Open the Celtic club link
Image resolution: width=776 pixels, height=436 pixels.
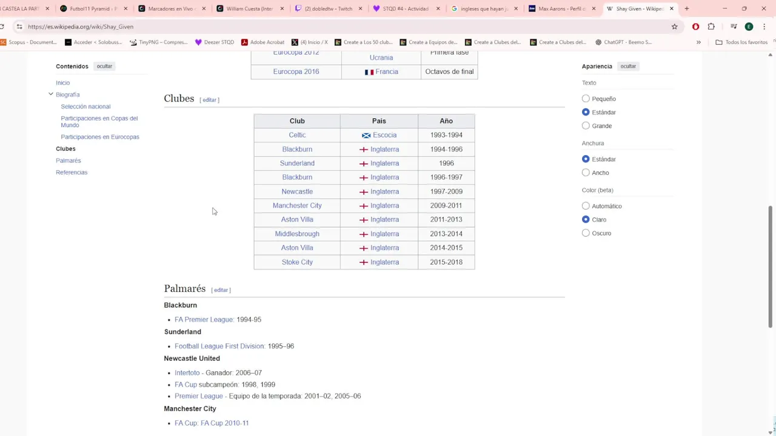tap(297, 135)
